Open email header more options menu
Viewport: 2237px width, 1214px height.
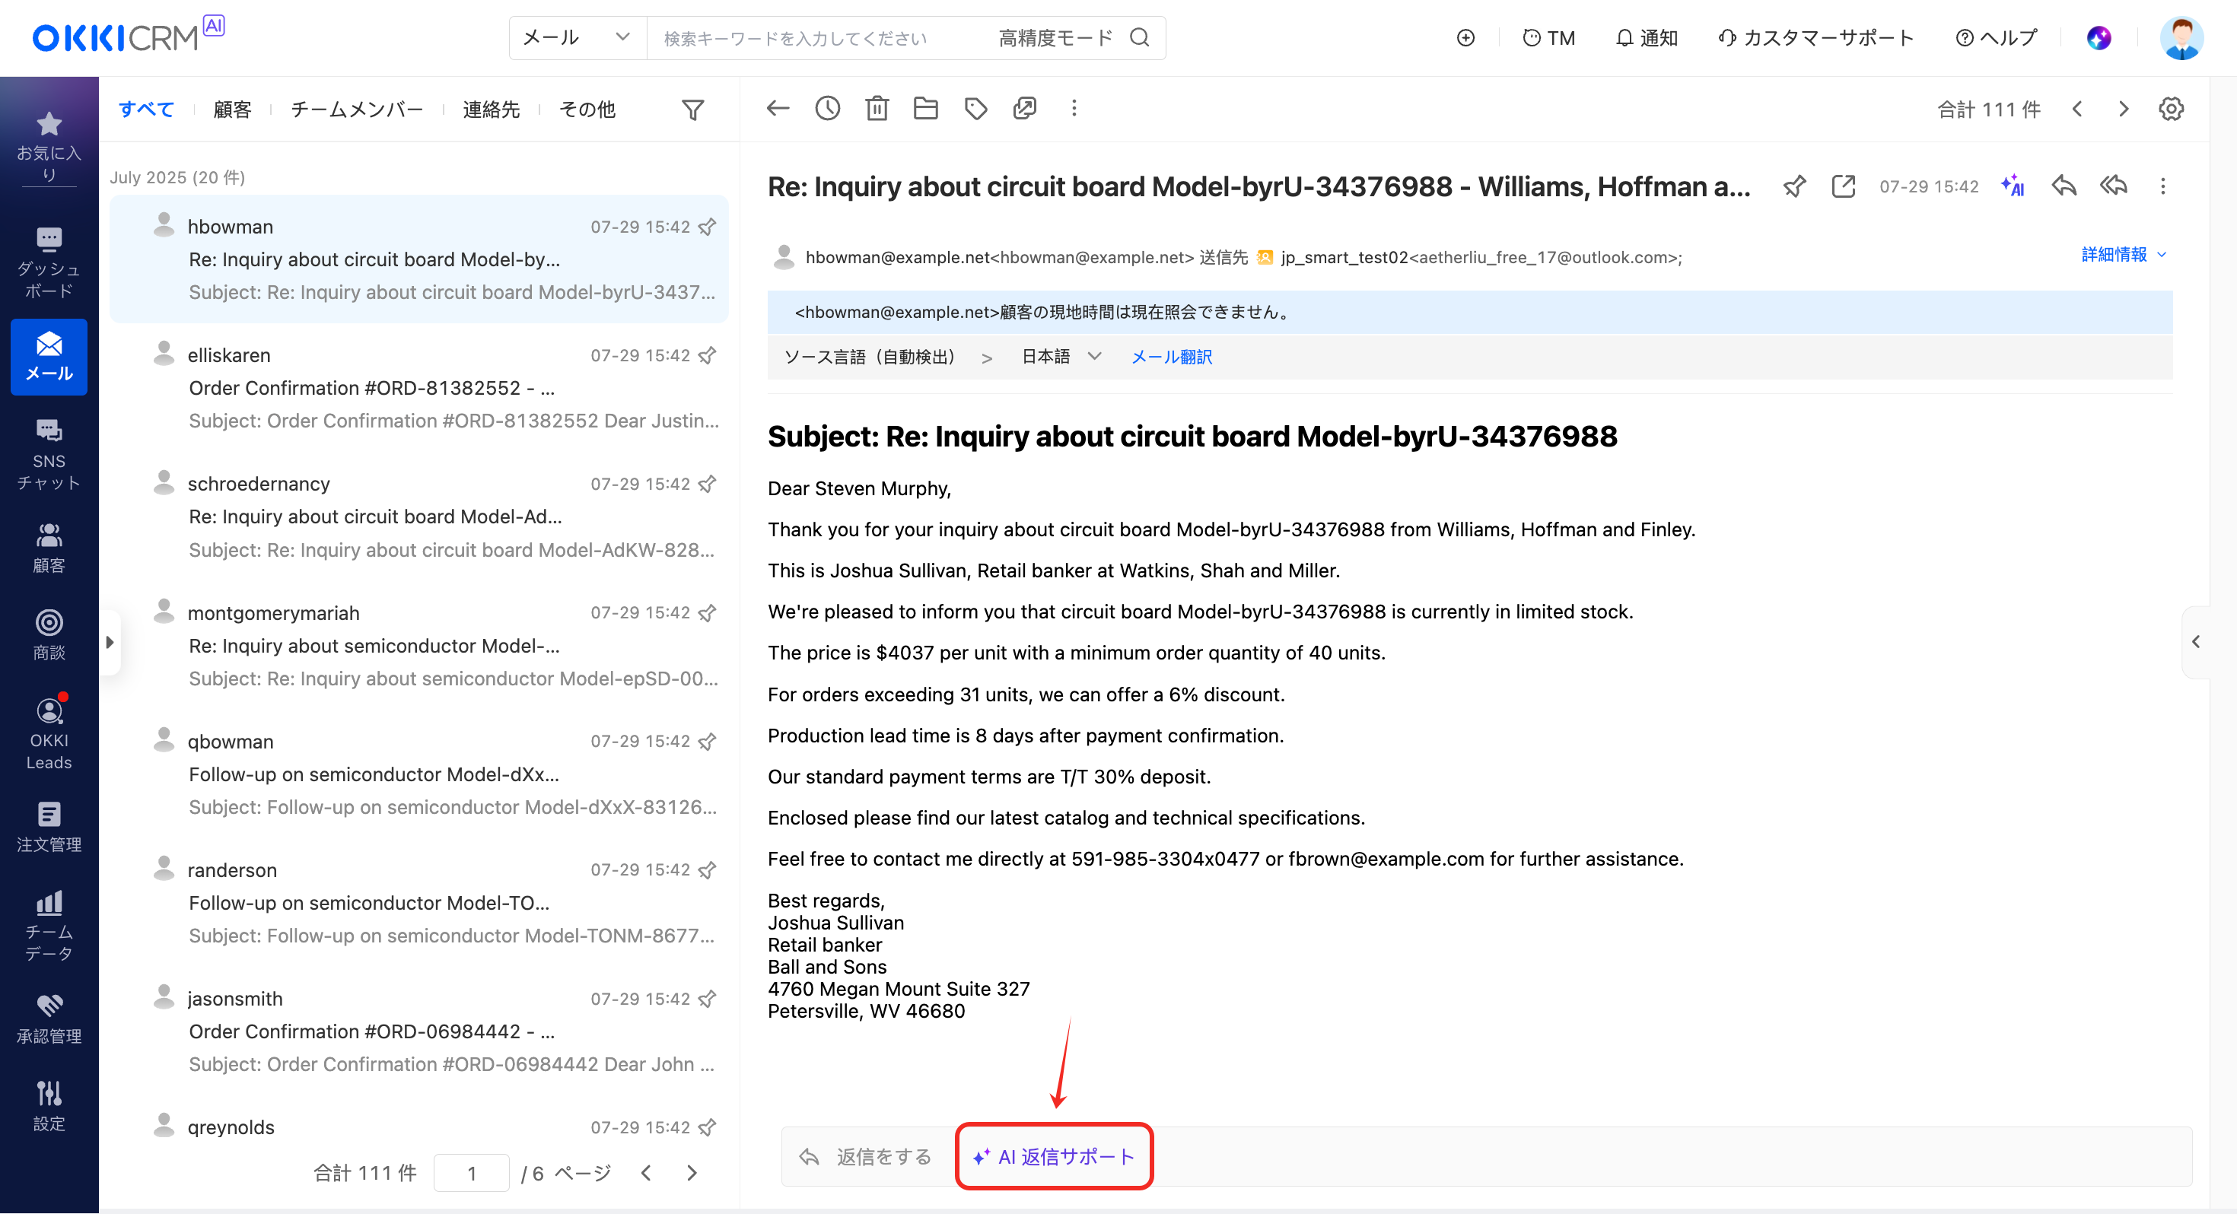(x=2162, y=186)
